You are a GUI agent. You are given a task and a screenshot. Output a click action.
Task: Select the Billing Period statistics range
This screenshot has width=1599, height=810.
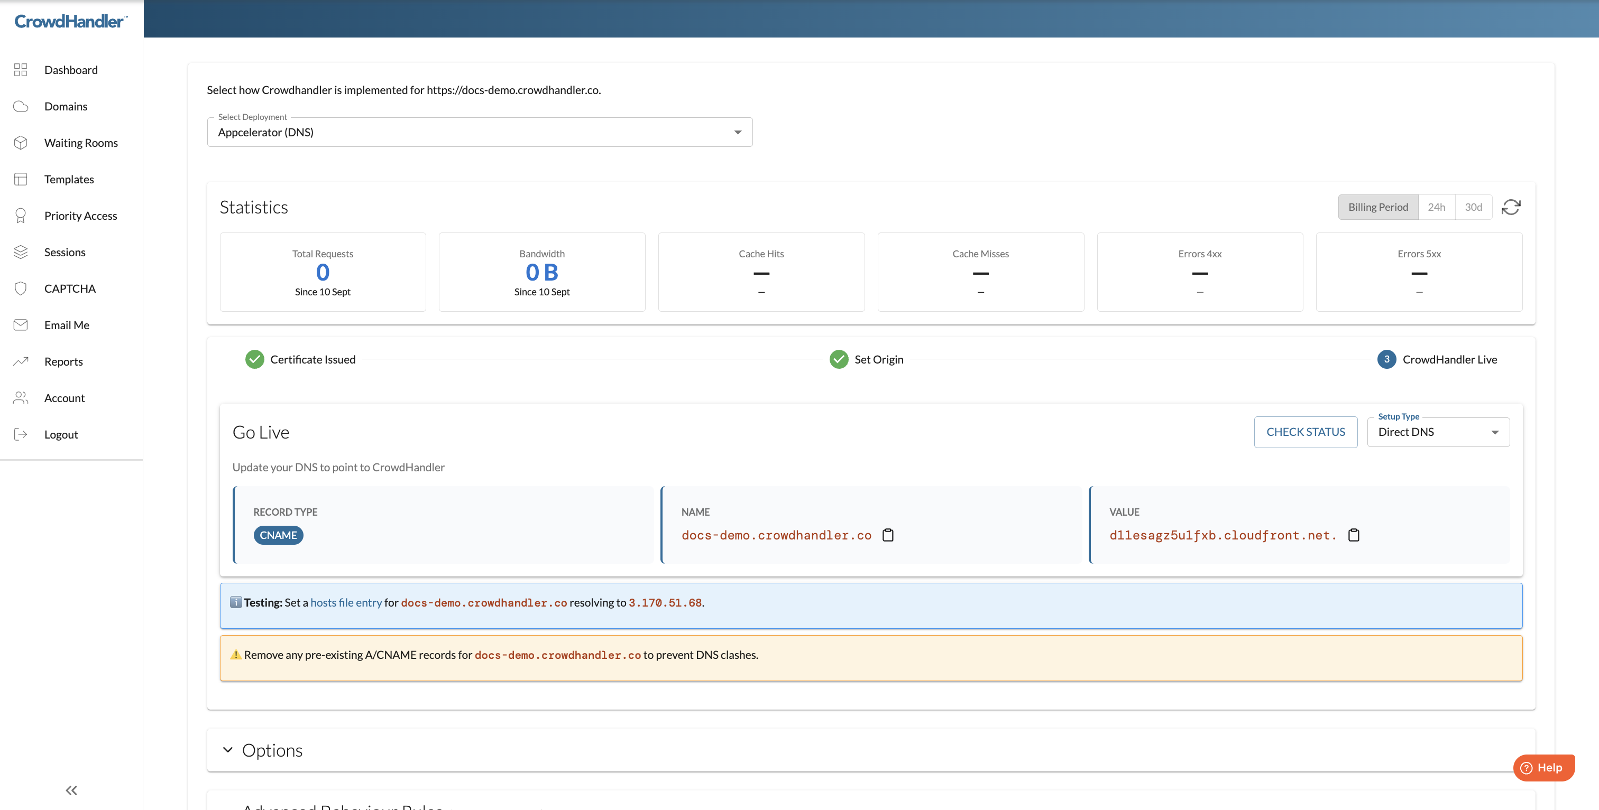pos(1378,207)
